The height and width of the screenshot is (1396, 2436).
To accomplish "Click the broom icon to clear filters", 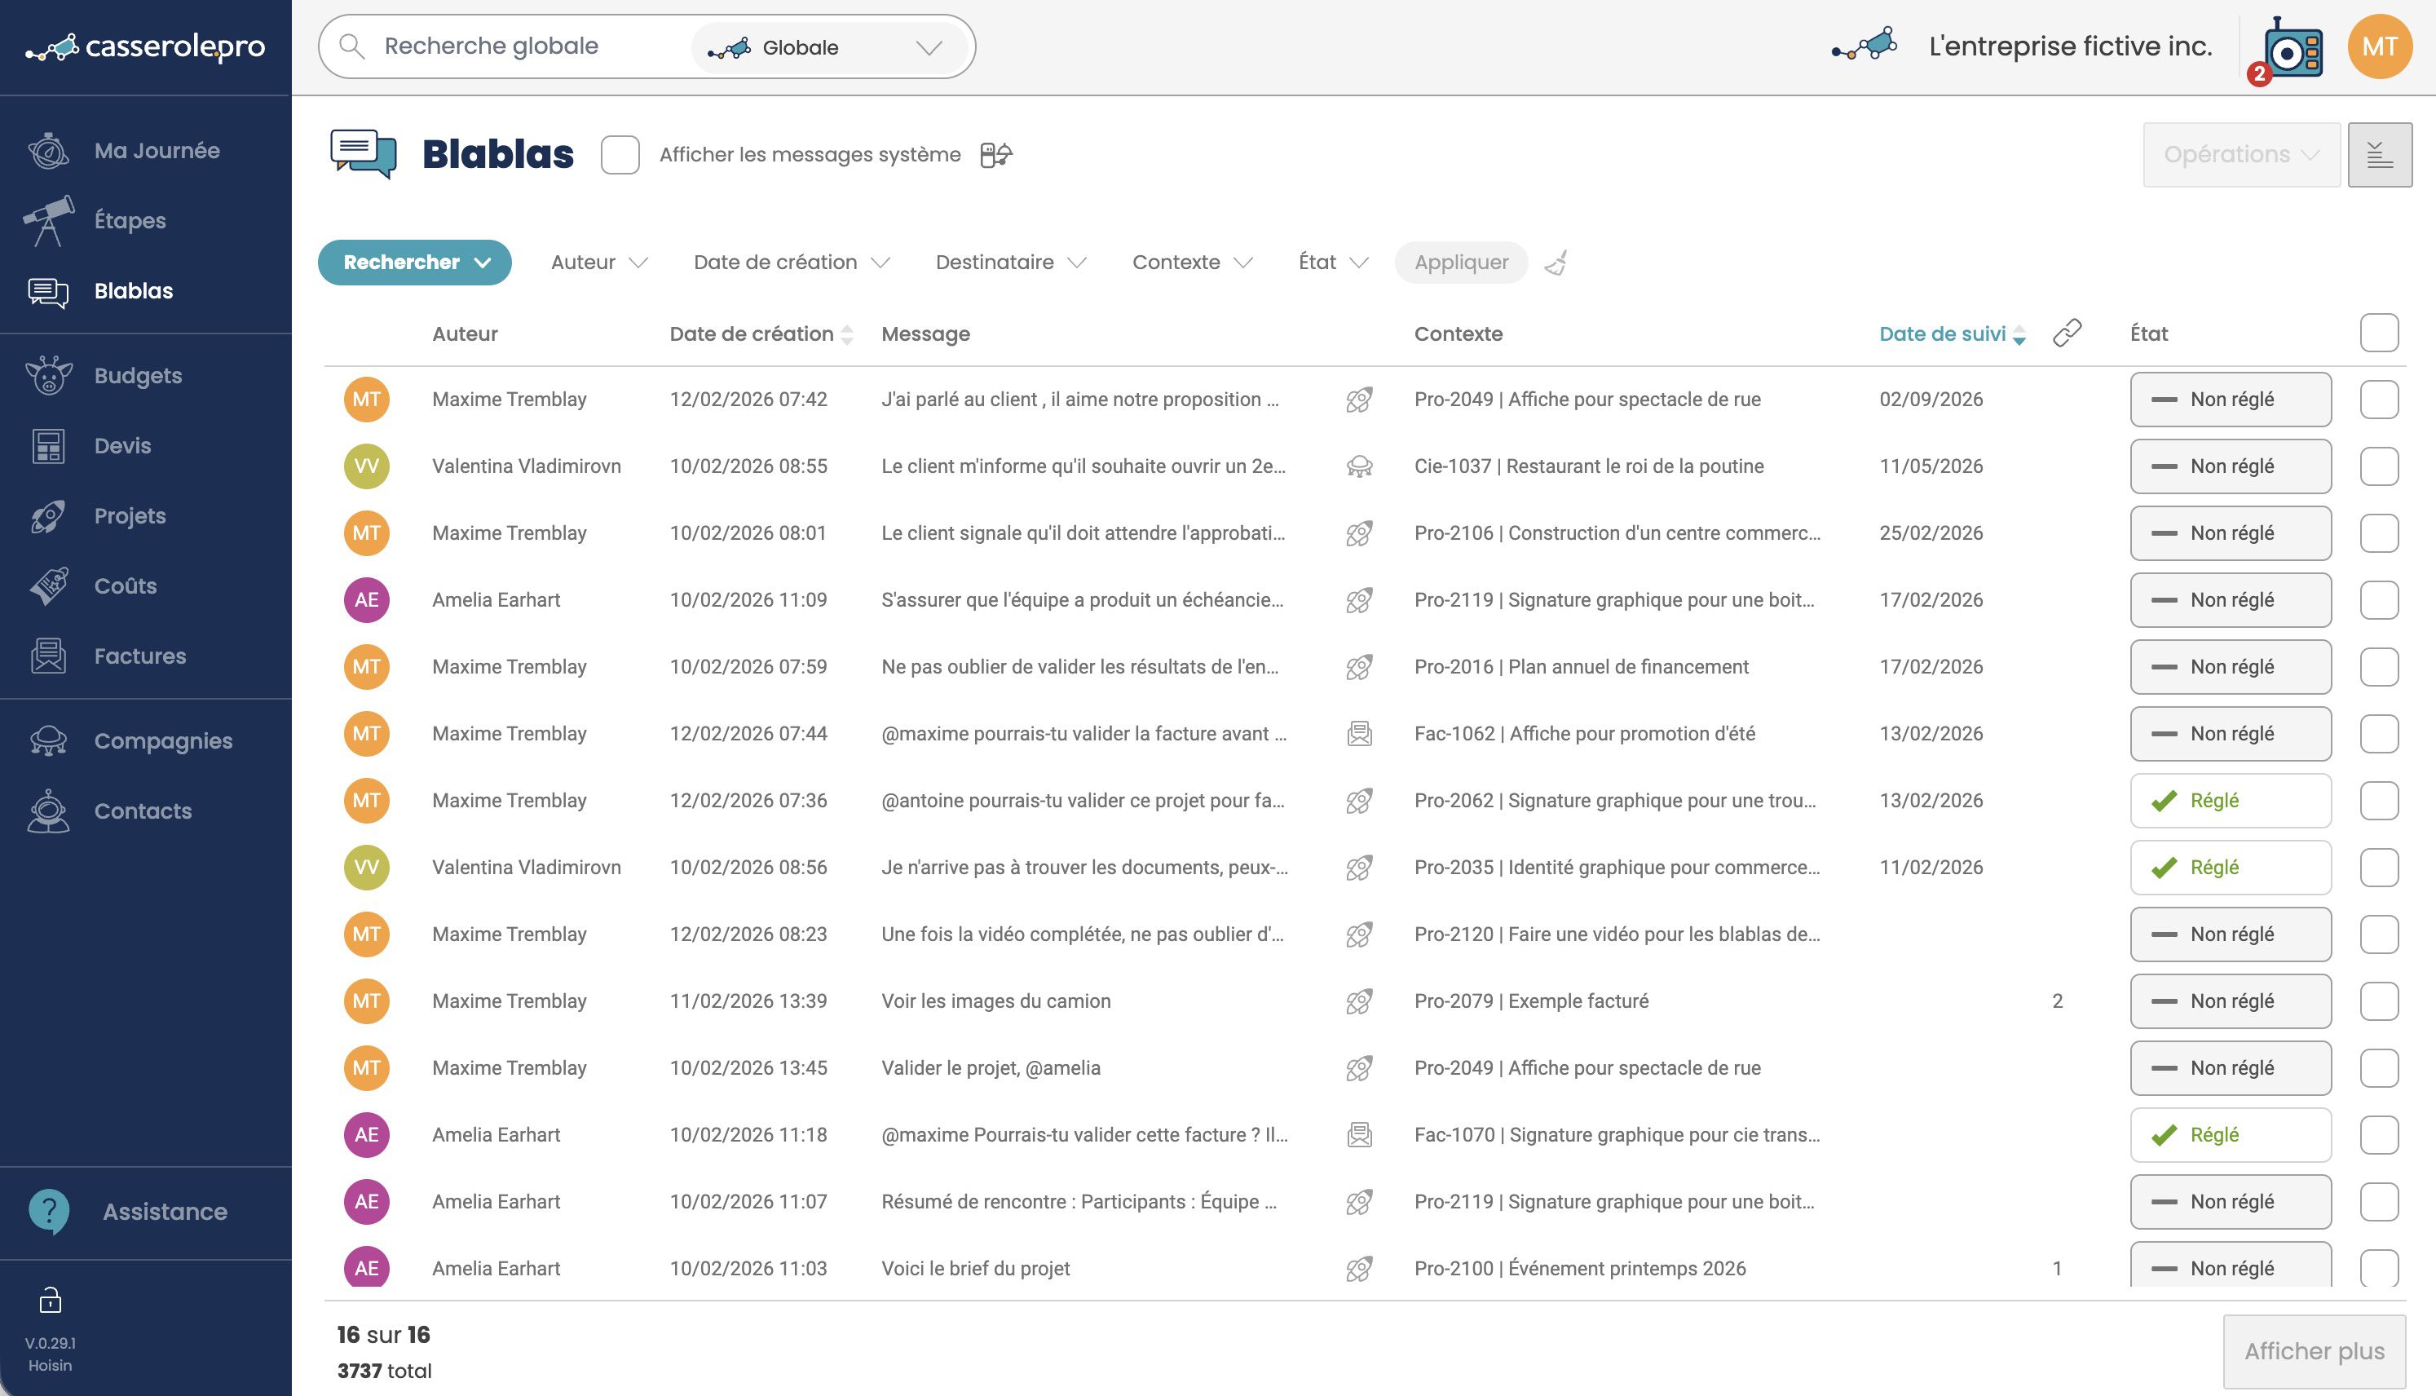I will (1556, 262).
